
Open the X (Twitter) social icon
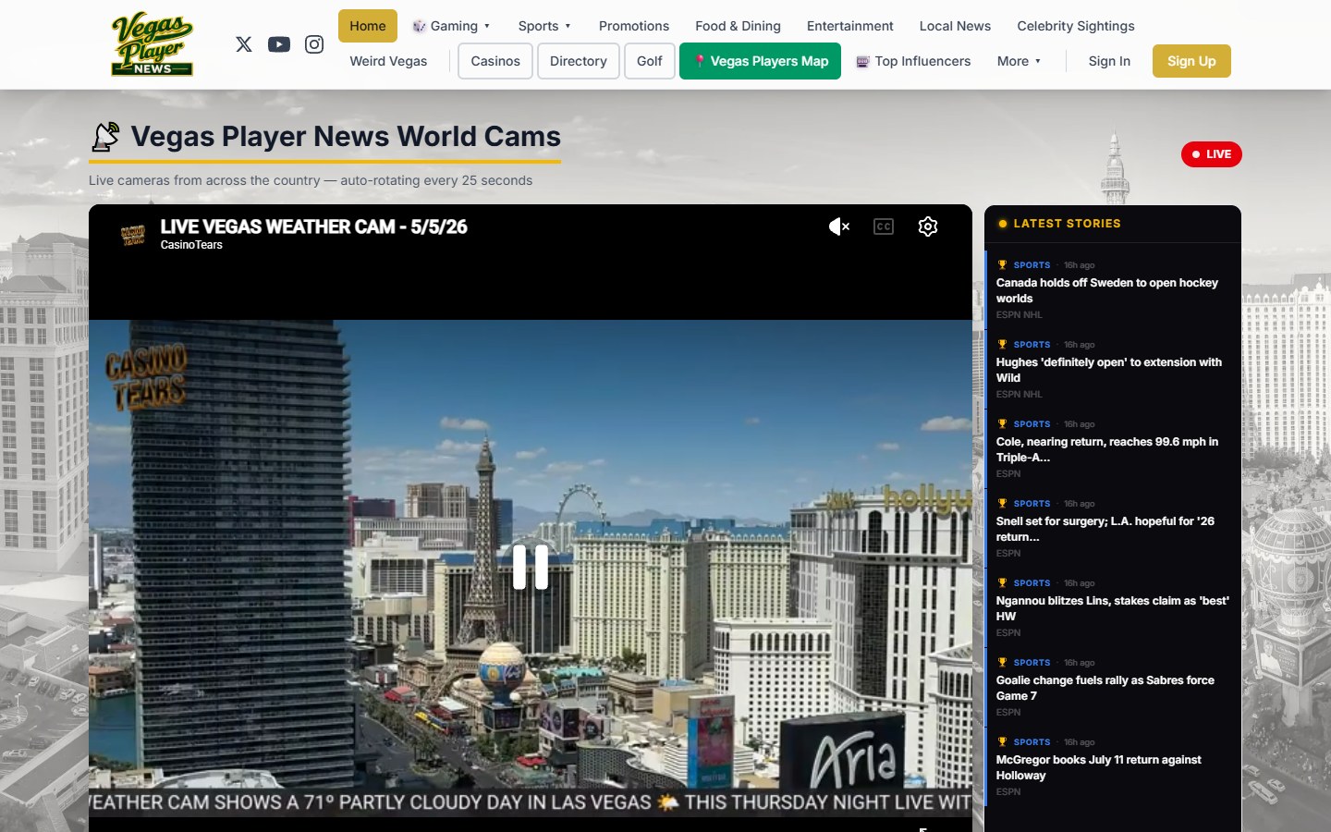[244, 43]
